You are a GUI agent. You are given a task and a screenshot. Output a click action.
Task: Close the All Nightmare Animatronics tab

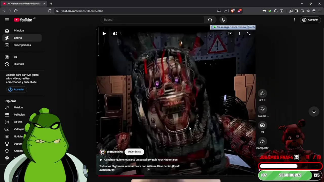[x=44, y=4]
